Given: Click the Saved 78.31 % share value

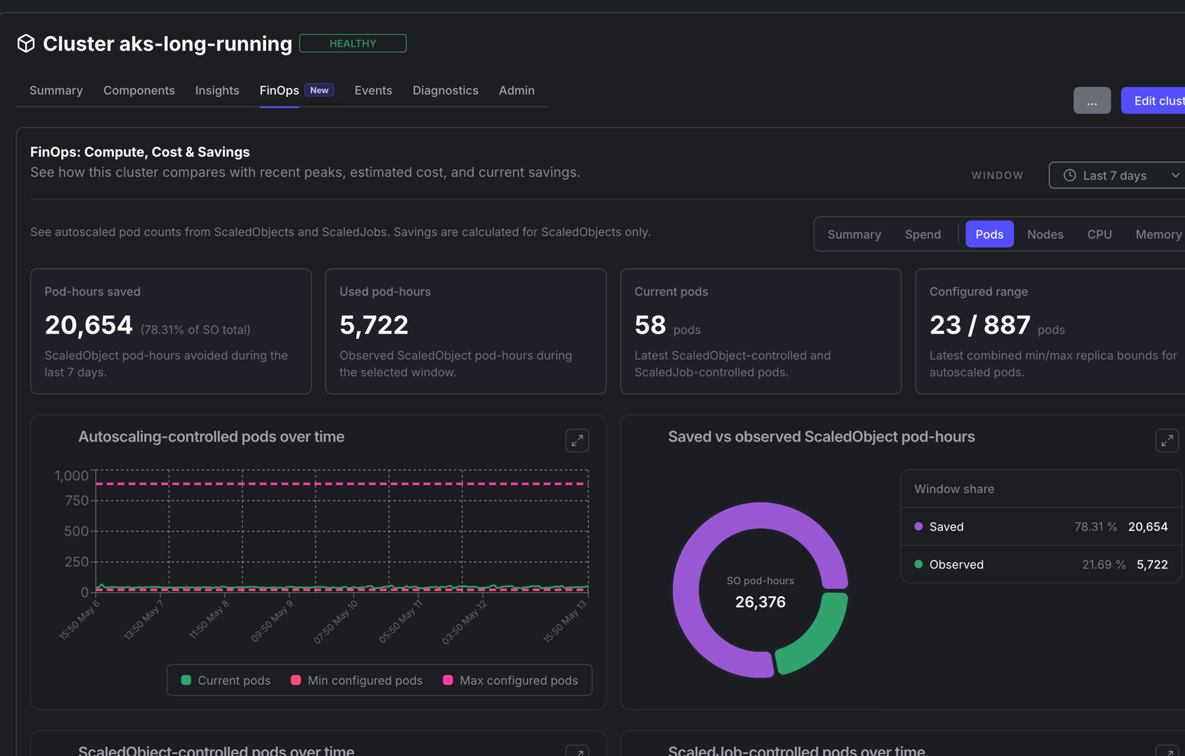Looking at the screenshot, I should point(1095,526).
